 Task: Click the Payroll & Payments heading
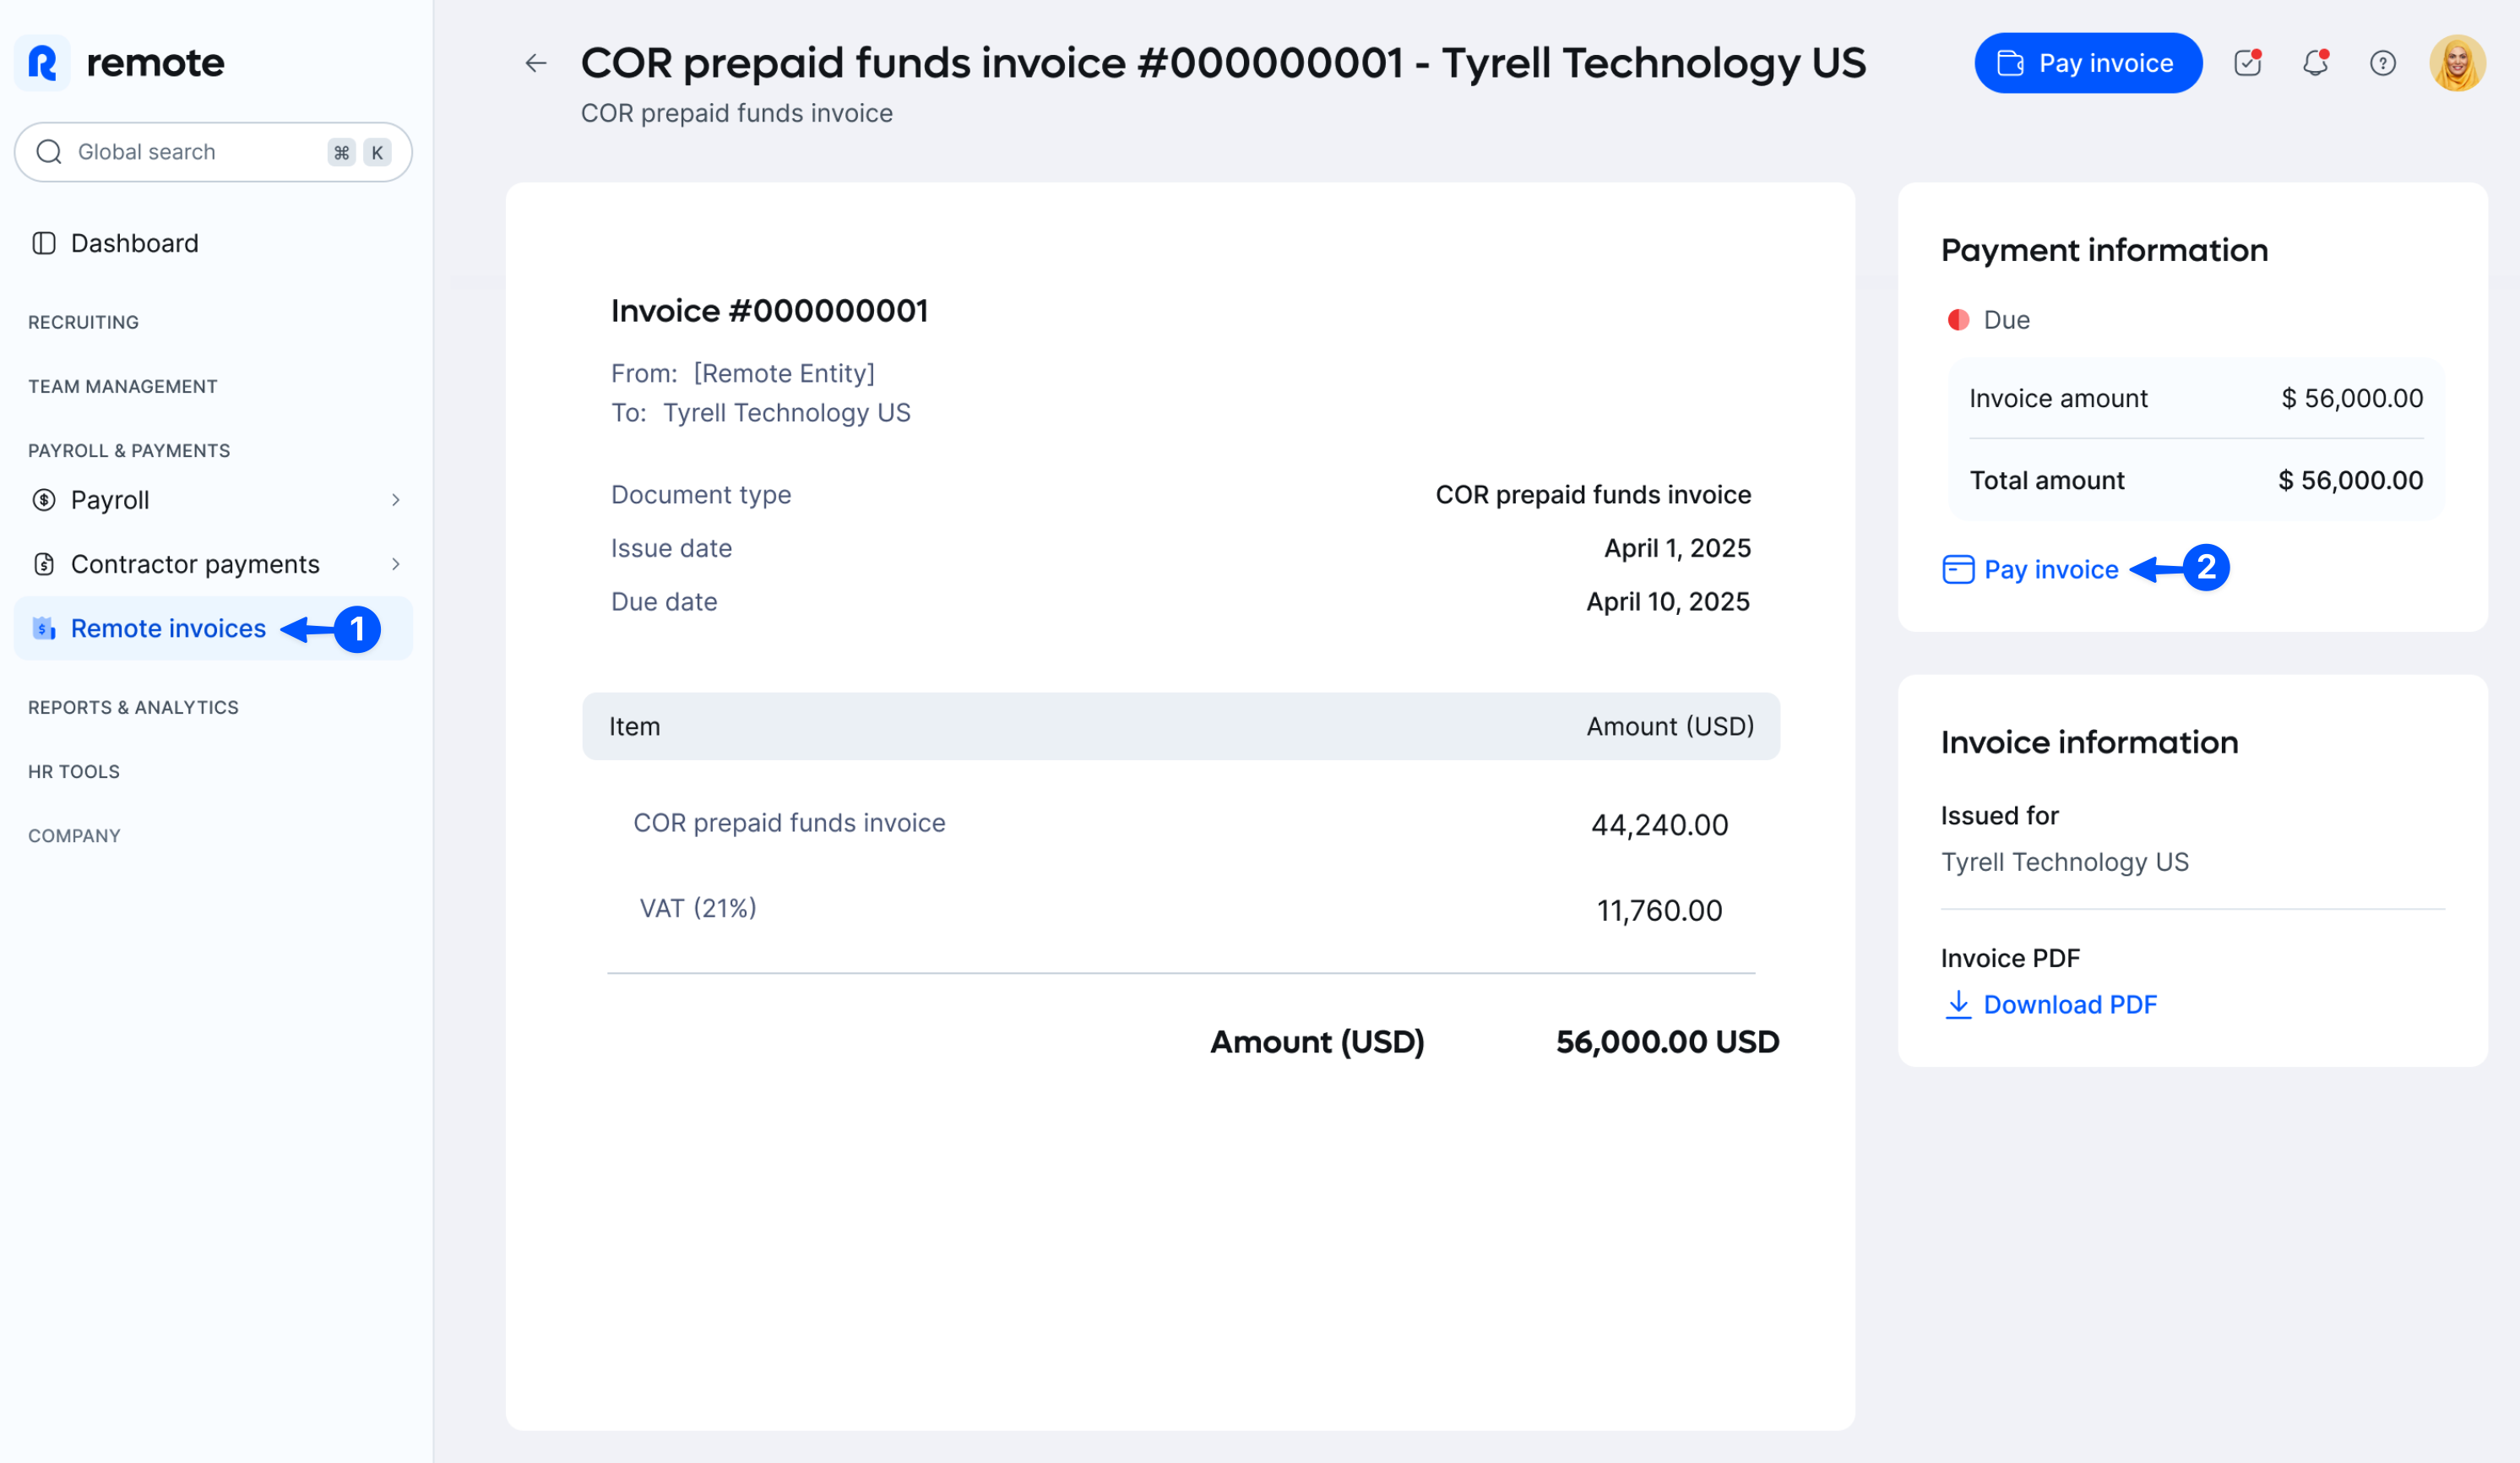(x=129, y=450)
